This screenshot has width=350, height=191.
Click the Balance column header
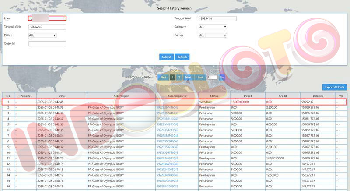coord(318,95)
